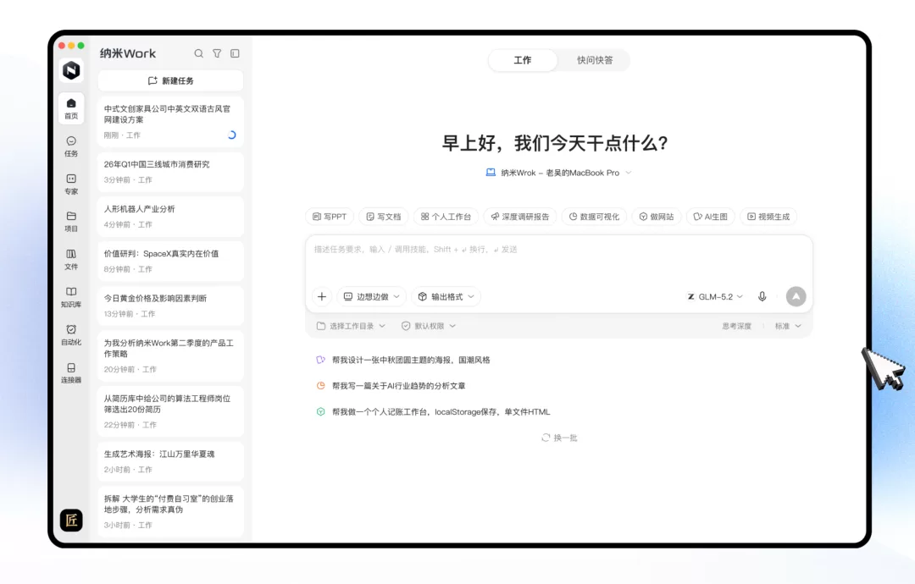Open task 中式文创家具公司中英文双语古风官网建设方案
Image resolution: width=915 pixels, height=584 pixels.
click(x=170, y=121)
